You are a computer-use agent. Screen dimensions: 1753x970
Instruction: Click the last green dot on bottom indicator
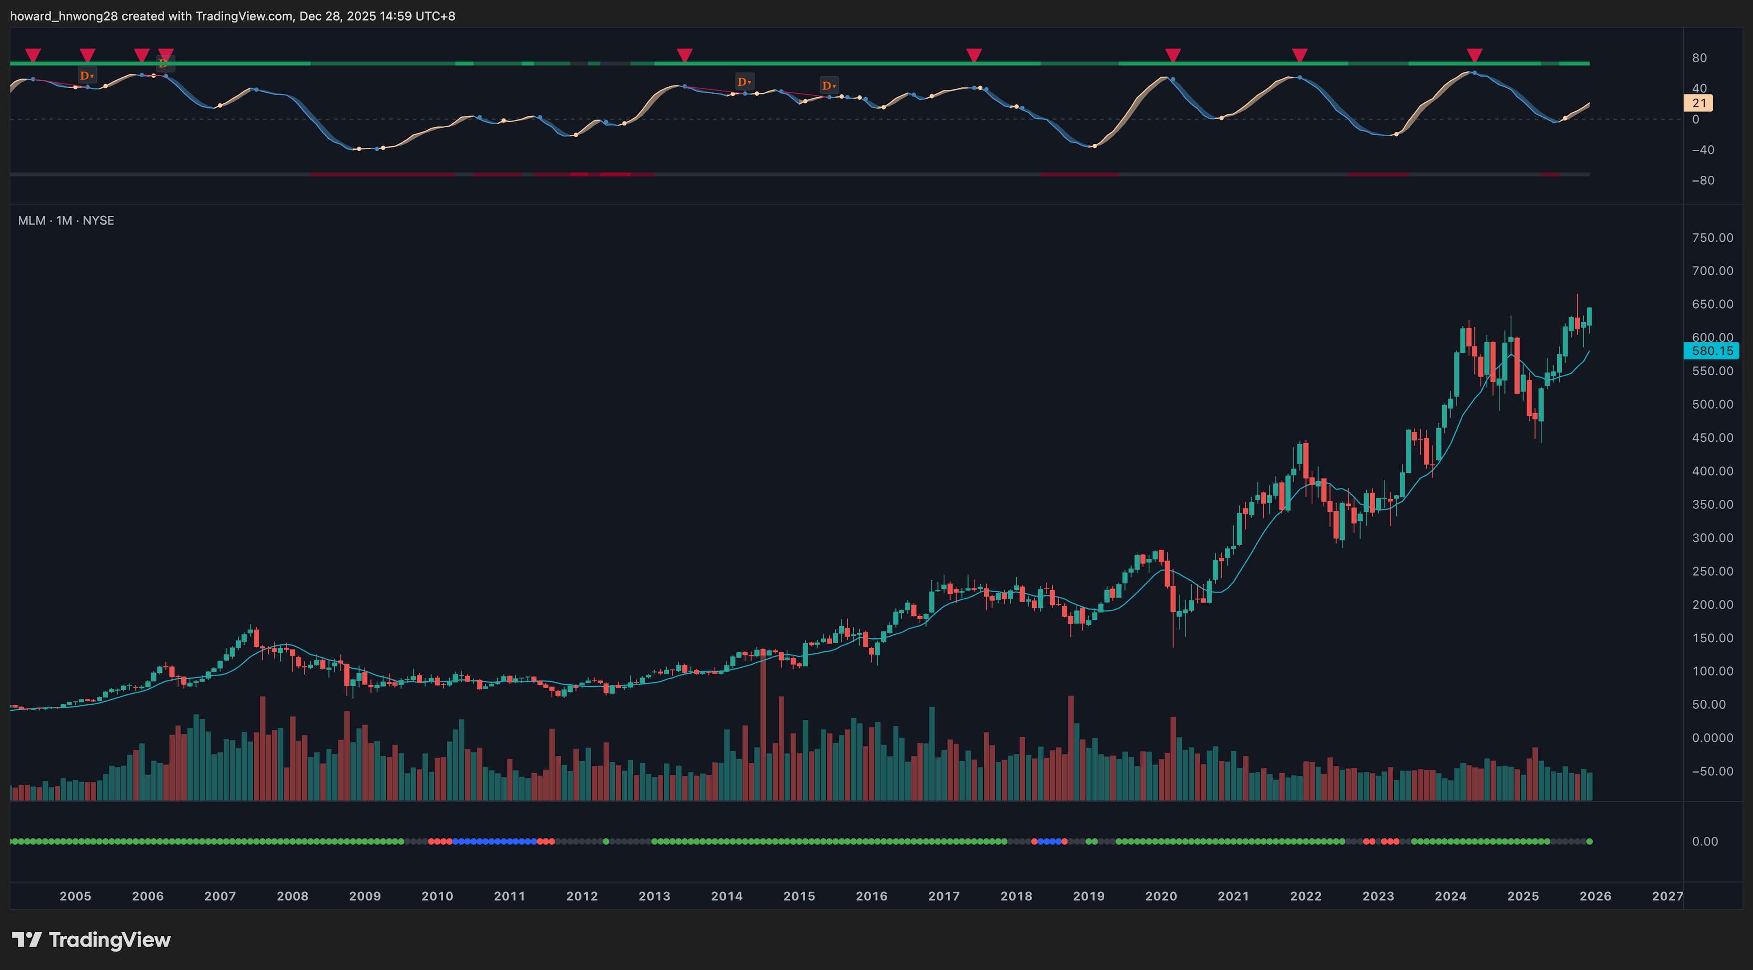click(x=1589, y=841)
